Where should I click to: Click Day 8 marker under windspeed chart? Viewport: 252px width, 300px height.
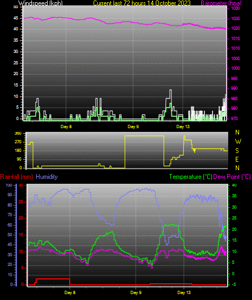66,126
